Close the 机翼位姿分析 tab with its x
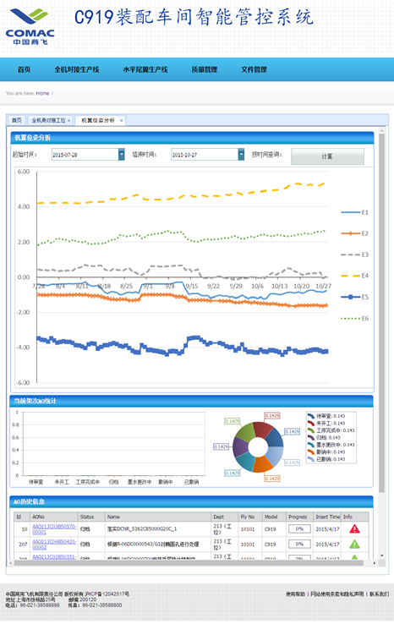Viewport: 394px width, 624px height. click(x=122, y=121)
